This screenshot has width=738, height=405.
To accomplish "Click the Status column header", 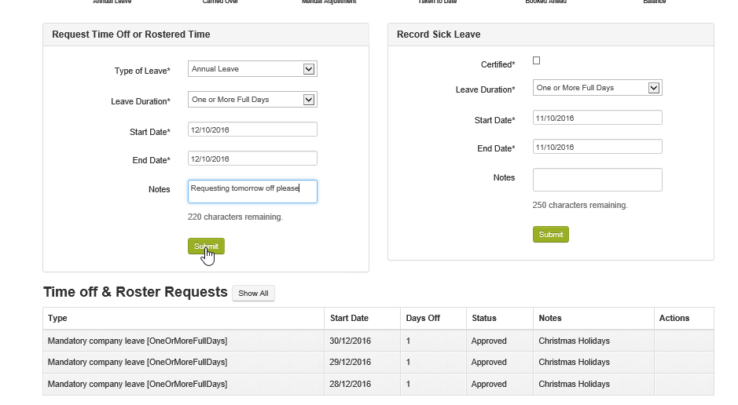I will pyautogui.click(x=484, y=318).
